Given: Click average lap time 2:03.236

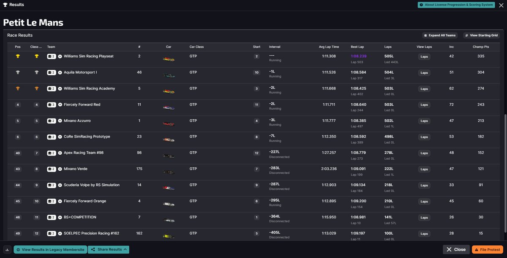Looking at the screenshot, I should (329, 169).
